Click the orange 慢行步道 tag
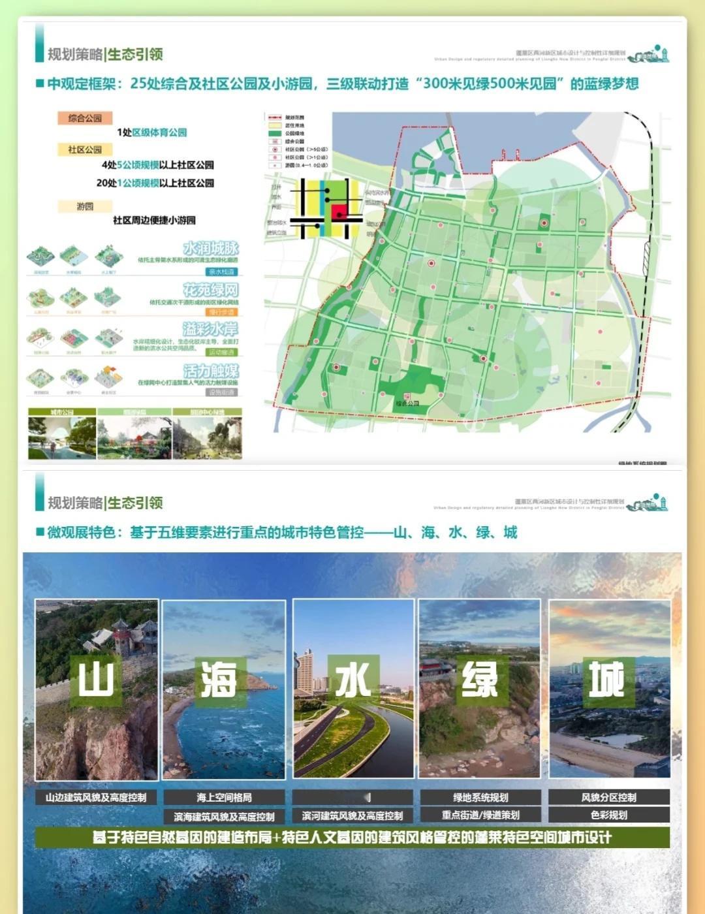 (222, 312)
